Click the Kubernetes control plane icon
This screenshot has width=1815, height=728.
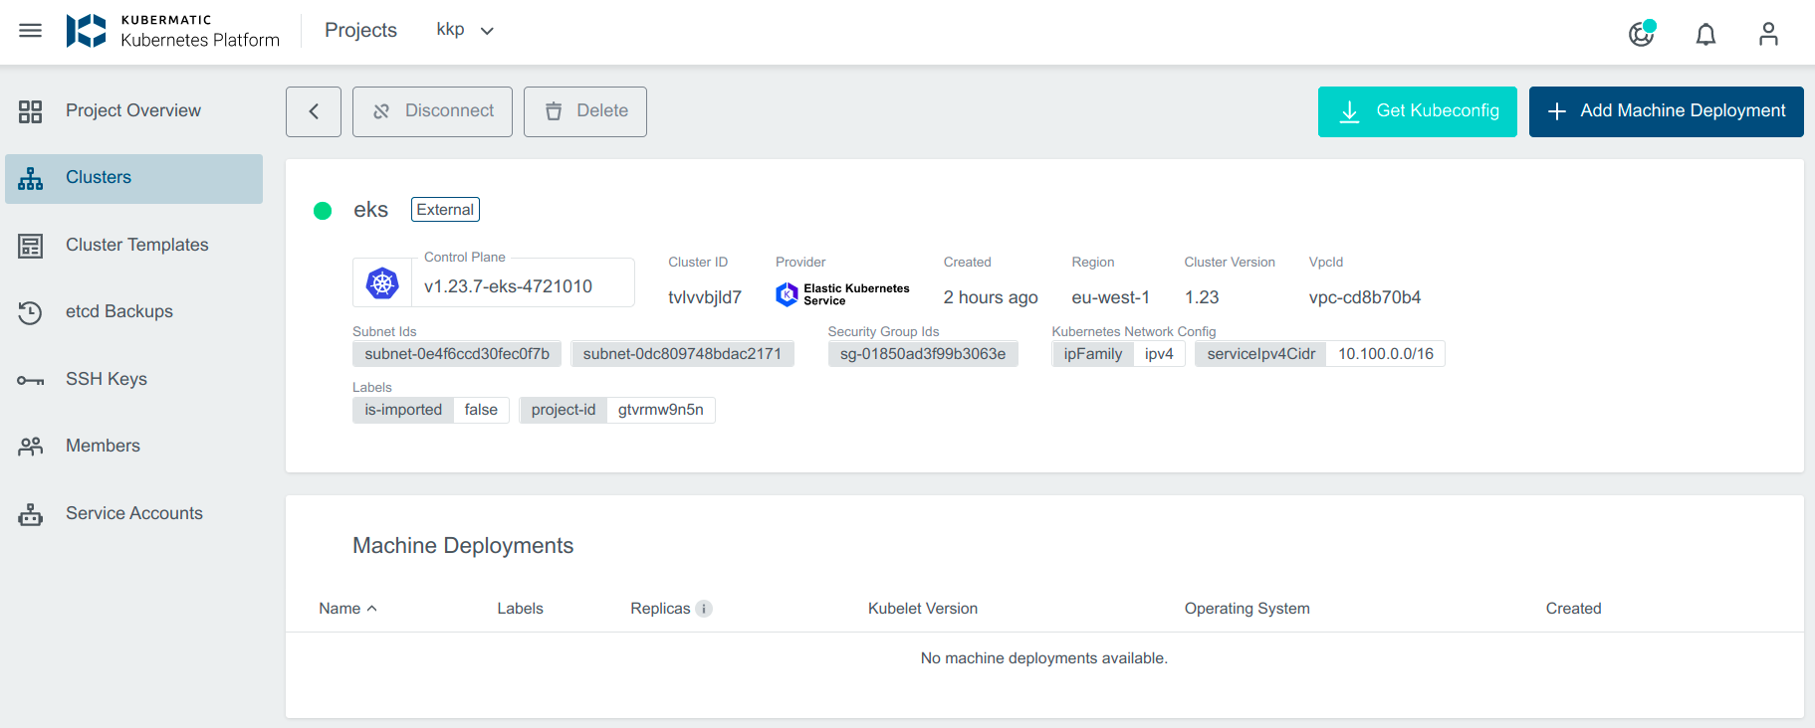click(x=382, y=283)
